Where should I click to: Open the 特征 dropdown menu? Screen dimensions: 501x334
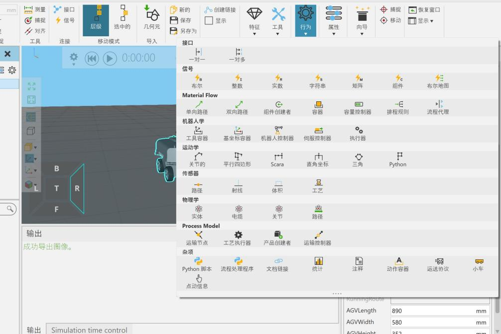[254, 22]
